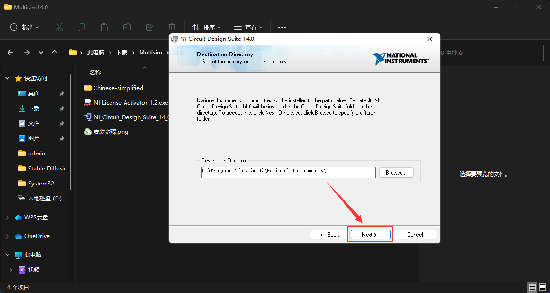Image resolution: width=550 pixels, height=293 pixels.
Task: Click the Next >> button in installer
Action: coord(370,234)
